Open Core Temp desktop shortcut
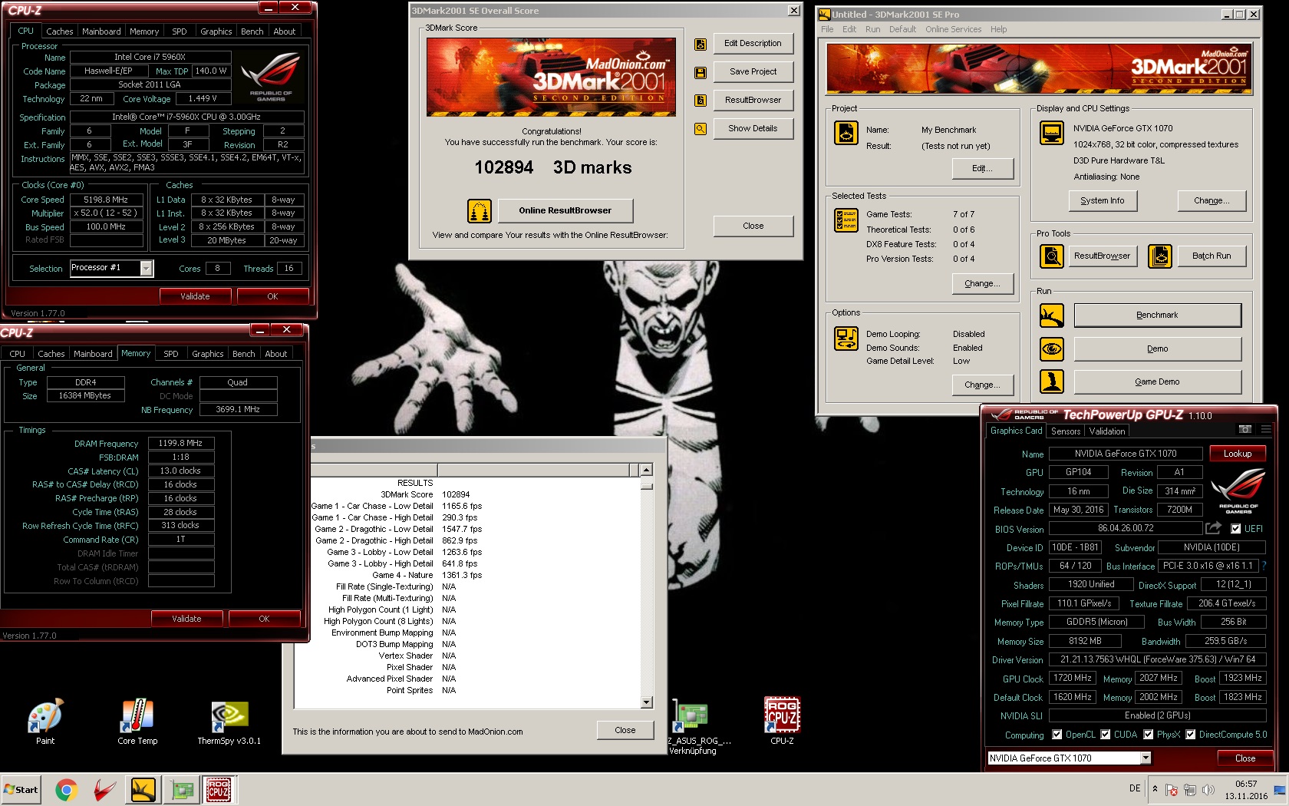 pos(137,722)
